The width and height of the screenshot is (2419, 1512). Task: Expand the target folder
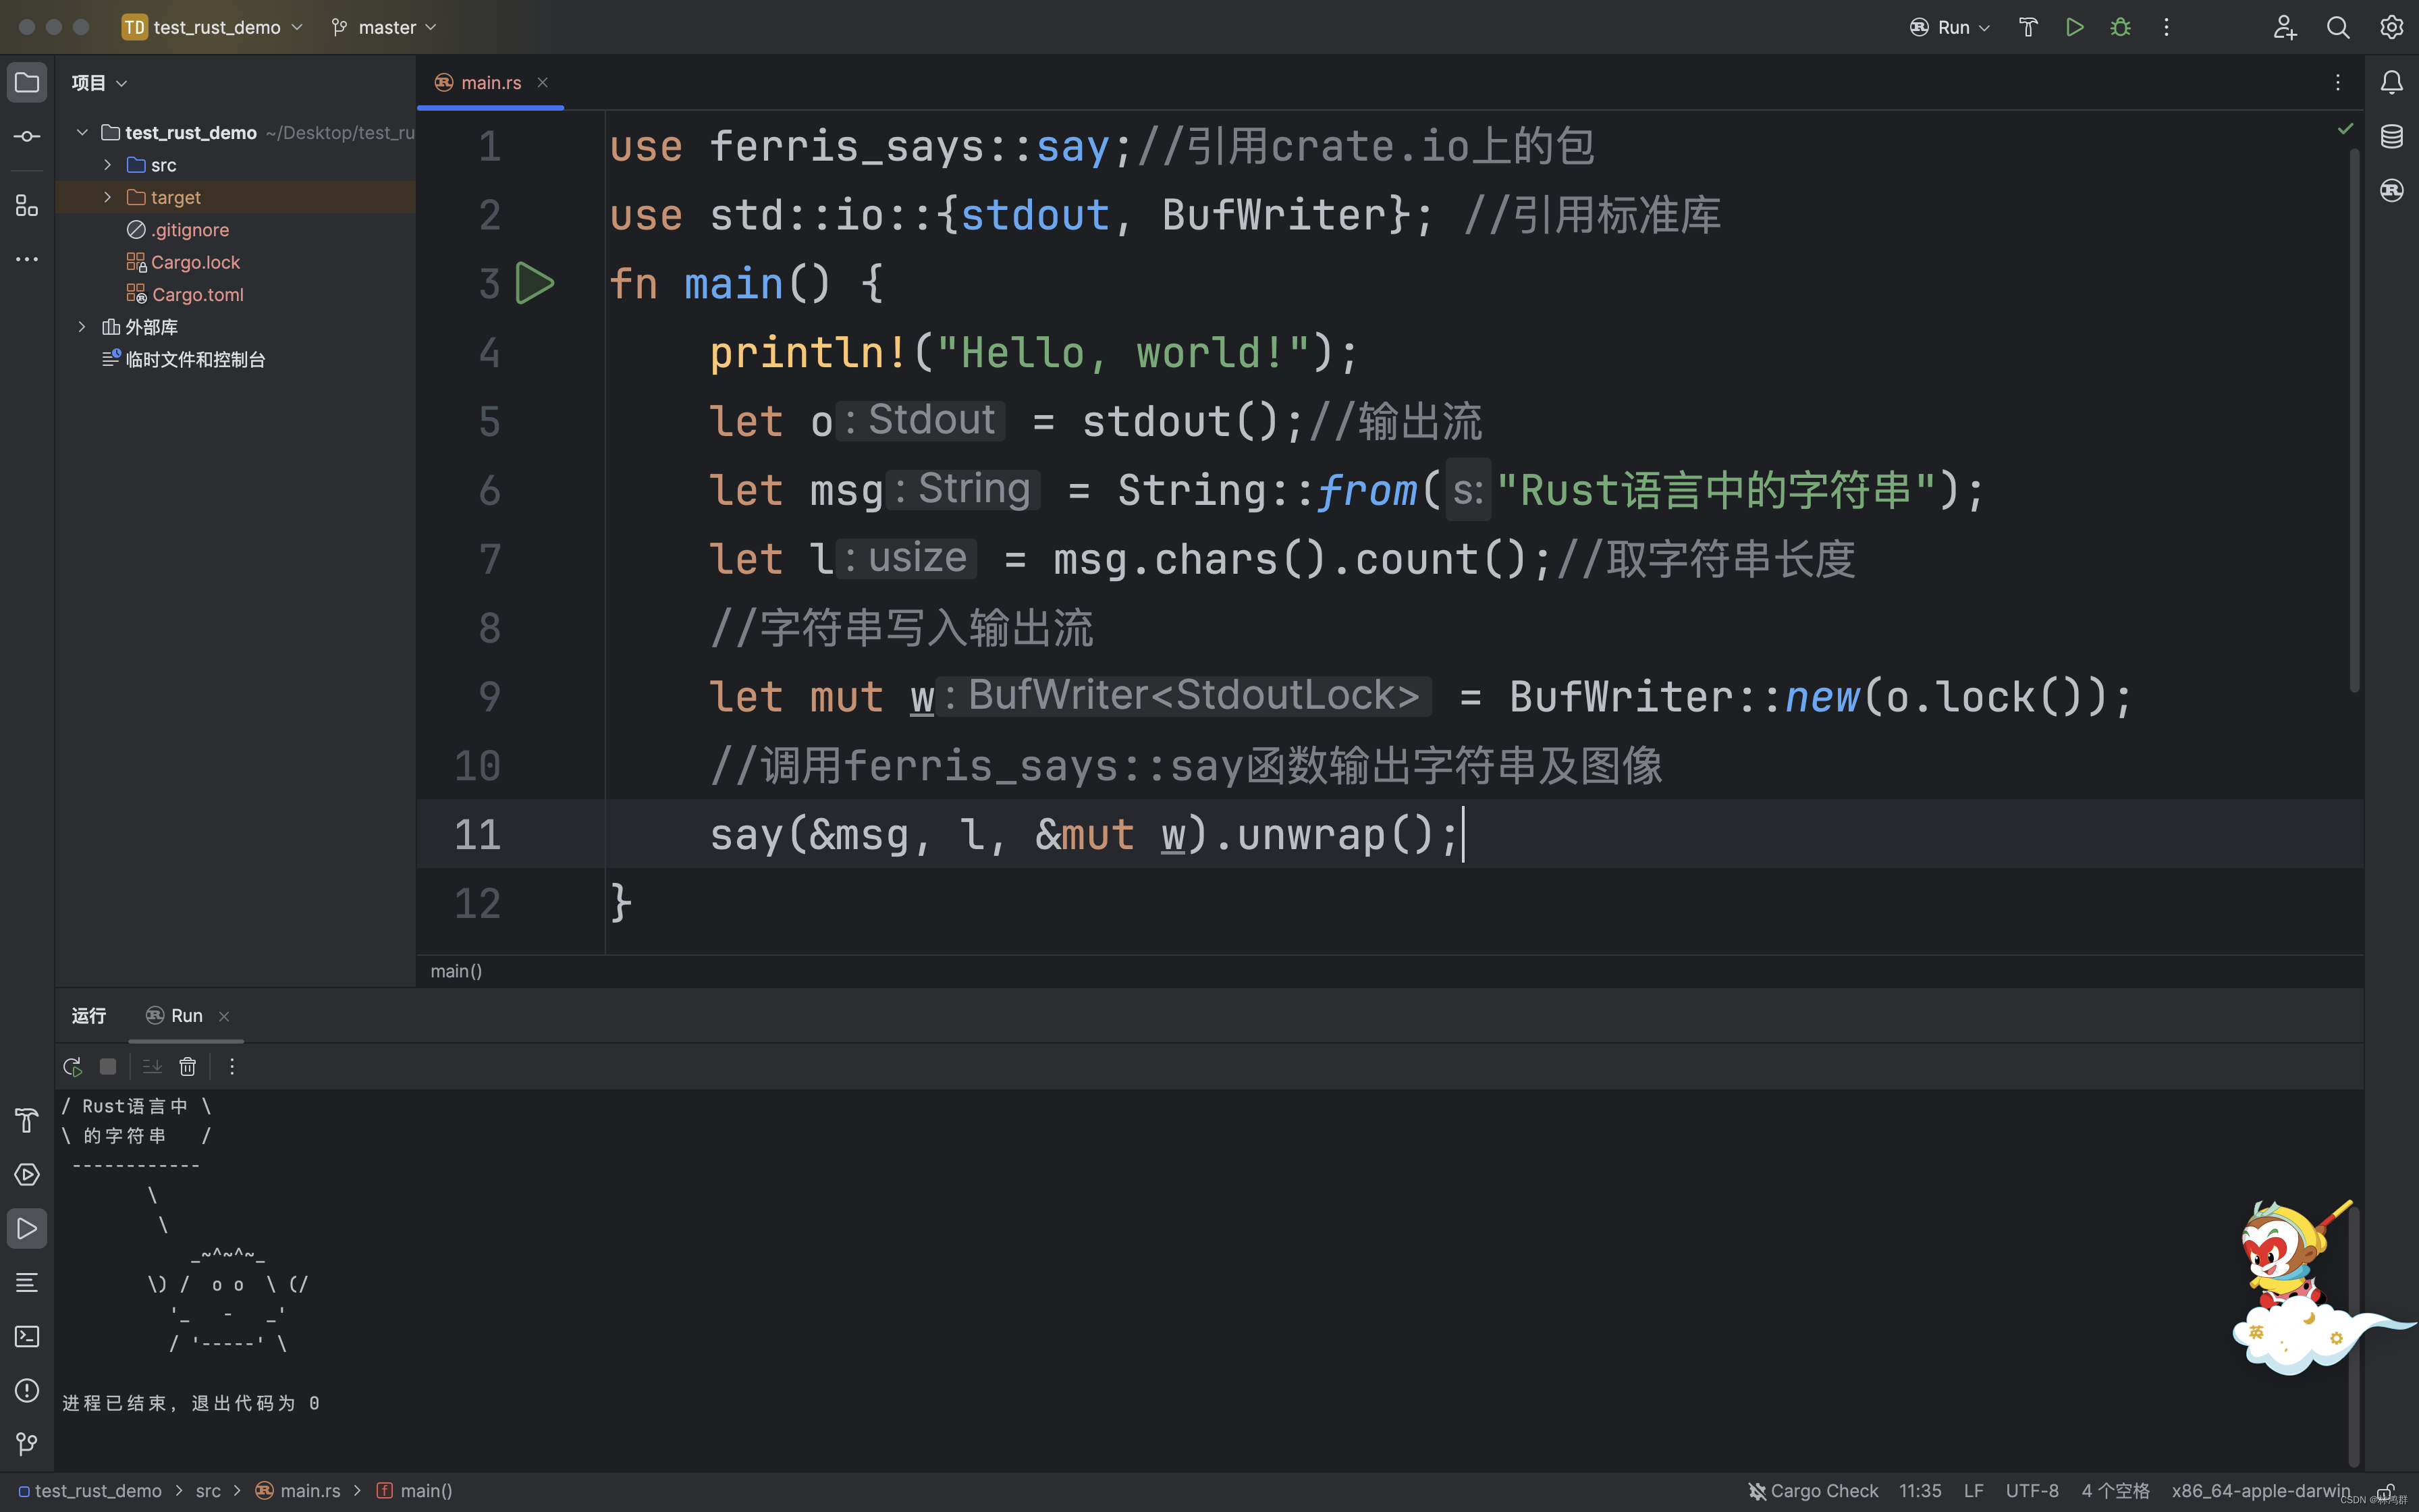[108, 197]
